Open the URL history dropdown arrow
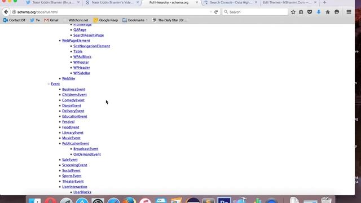Screen dimensions: 361x203 pos(210,12)
